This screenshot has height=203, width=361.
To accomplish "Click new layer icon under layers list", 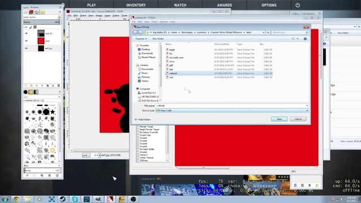I will tap(26, 86).
